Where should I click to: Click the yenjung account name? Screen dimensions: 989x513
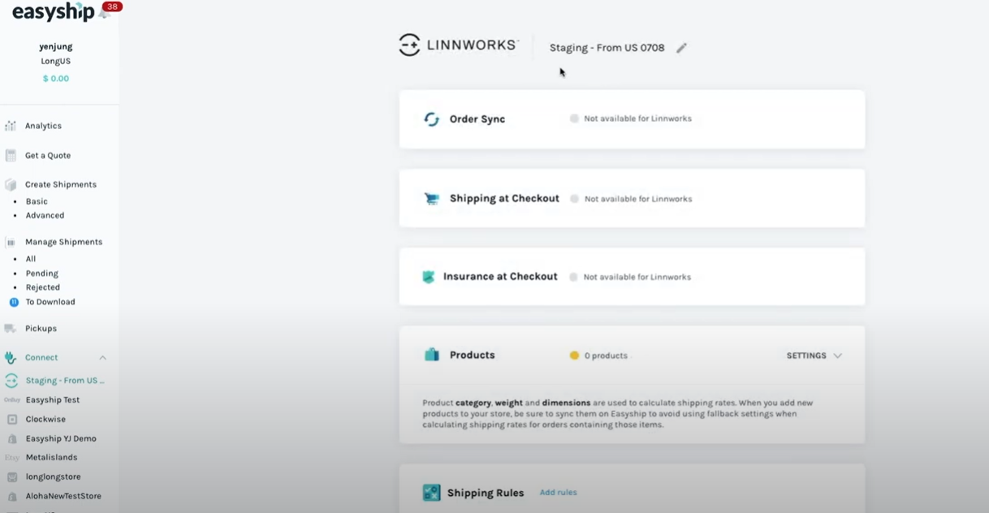(56, 46)
